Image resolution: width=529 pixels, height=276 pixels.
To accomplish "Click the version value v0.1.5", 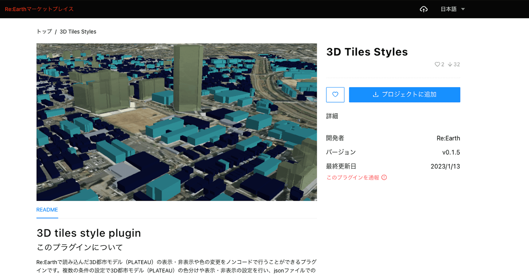I will click(451, 152).
